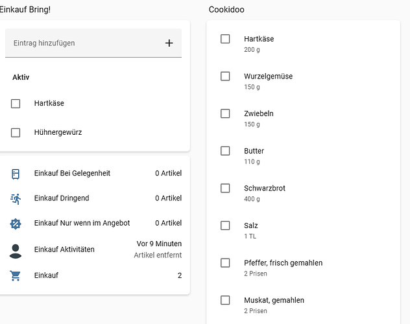Check the Hartkäse box in Bring list

tap(16, 104)
